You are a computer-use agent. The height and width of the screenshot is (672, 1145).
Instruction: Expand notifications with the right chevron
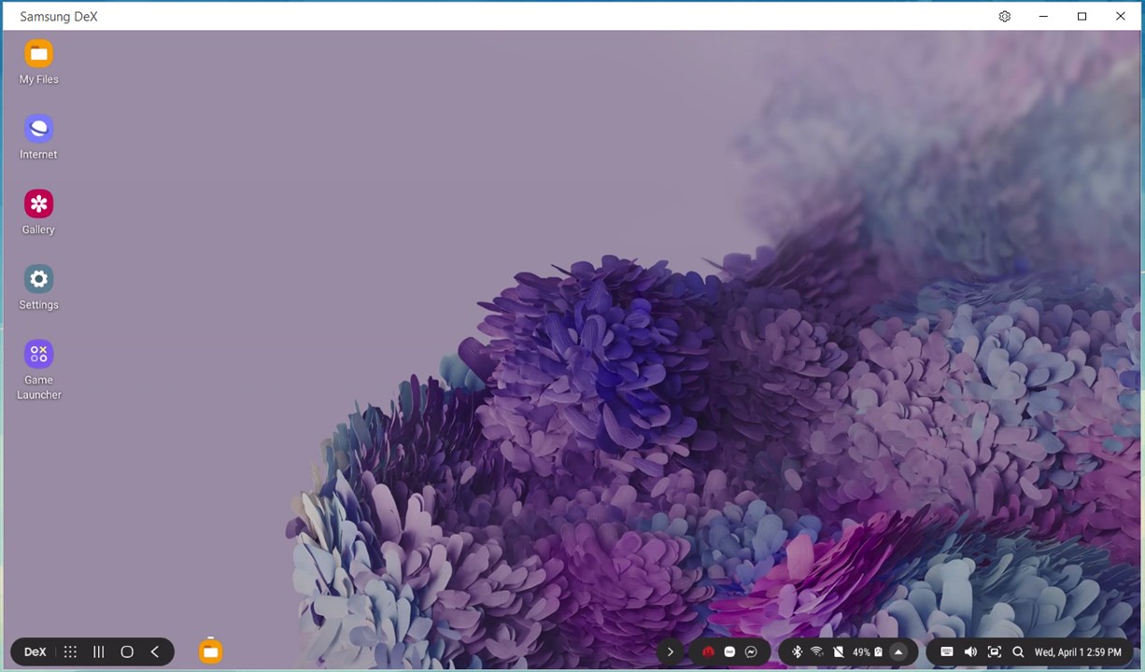[x=670, y=652]
